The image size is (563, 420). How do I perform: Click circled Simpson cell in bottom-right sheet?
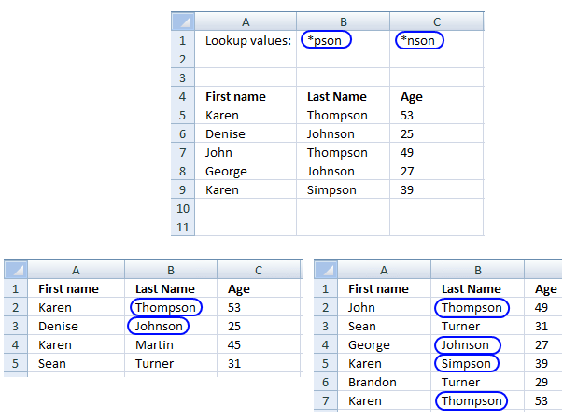[477, 363]
